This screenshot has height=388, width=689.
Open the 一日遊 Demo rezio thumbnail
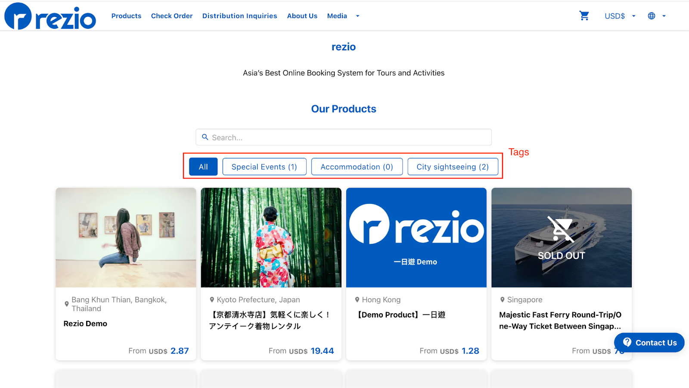click(x=416, y=237)
